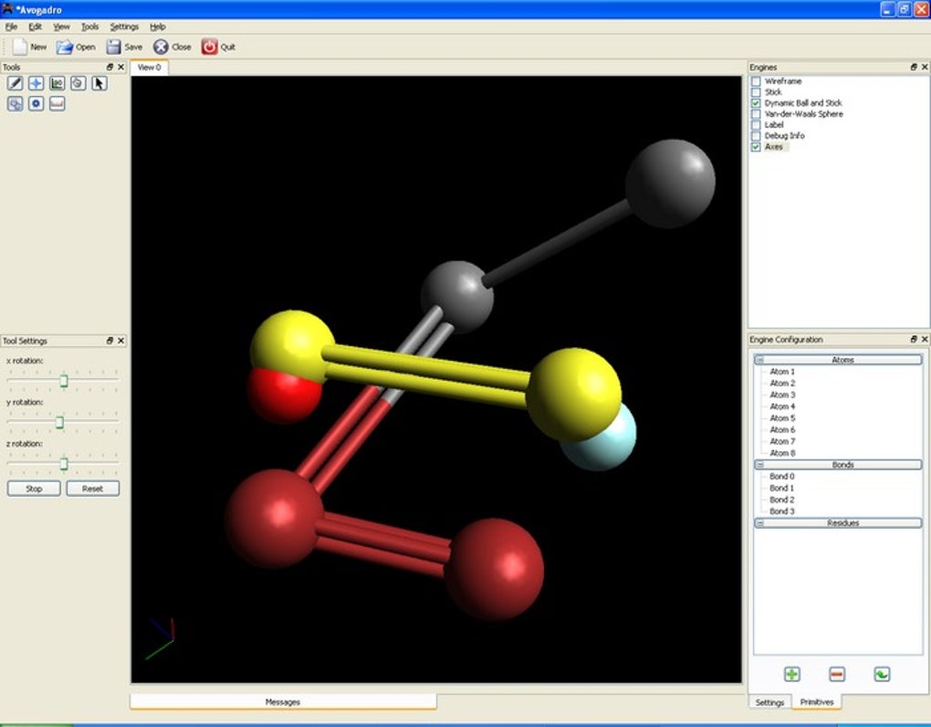Disable the Dynamic Ball and Stick checkbox
The width and height of the screenshot is (931, 727).
[756, 103]
